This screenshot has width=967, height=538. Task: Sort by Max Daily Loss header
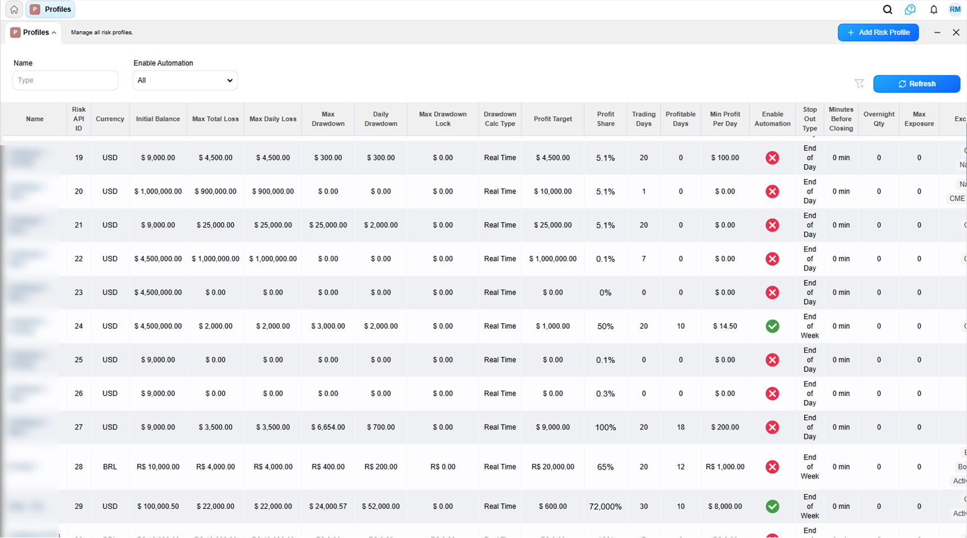point(273,119)
